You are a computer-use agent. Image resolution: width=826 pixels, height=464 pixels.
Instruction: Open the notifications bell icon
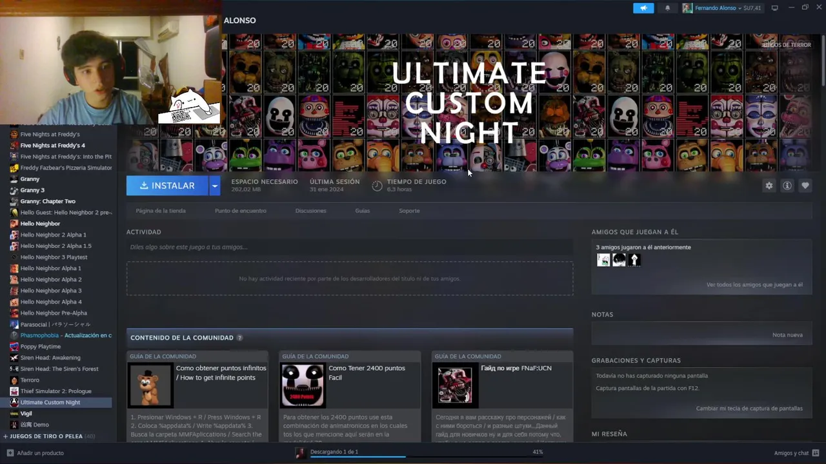point(667,8)
